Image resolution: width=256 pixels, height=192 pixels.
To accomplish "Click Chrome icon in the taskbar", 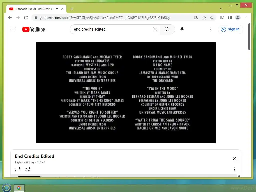I will click(x=19, y=188).
